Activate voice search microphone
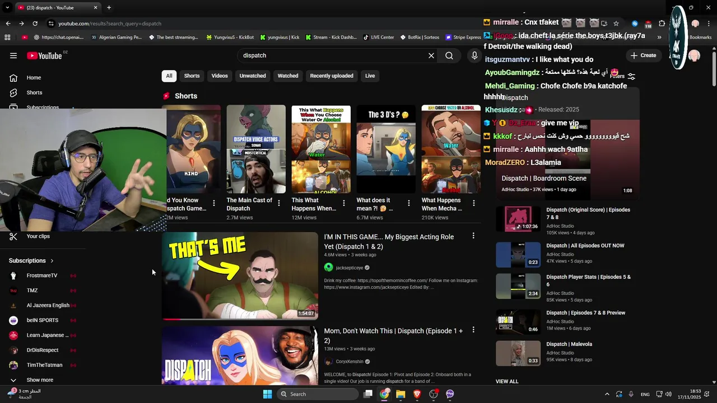The height and width of the screenshot is (403, 717). pyautogui.click(x=474, y=55)
